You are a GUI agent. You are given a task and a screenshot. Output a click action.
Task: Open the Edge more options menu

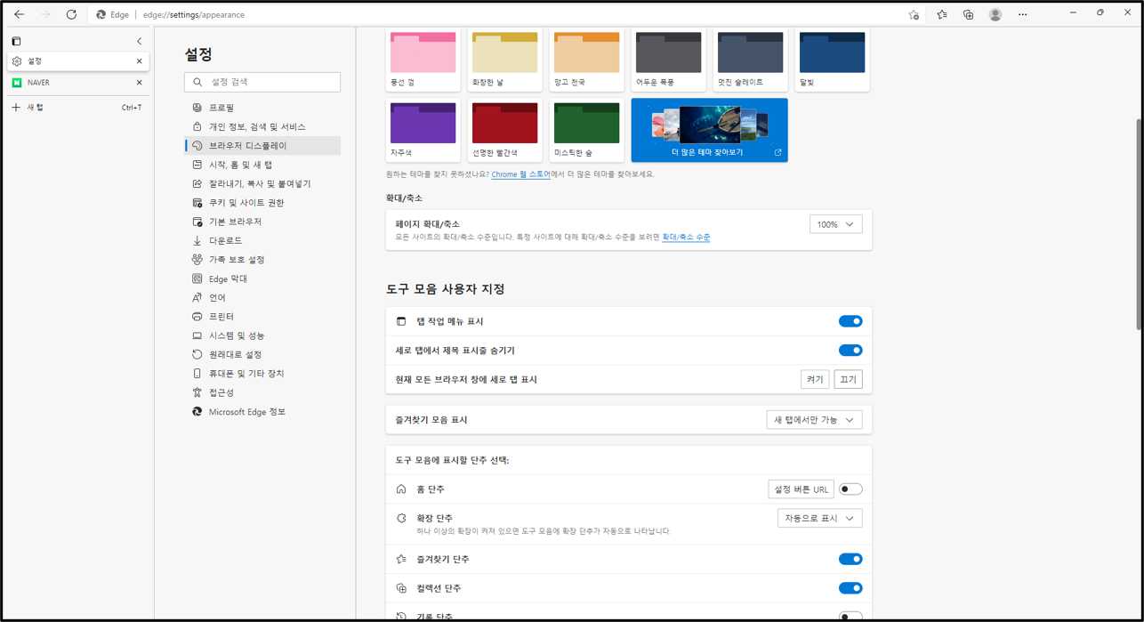tap(1023, 15)
